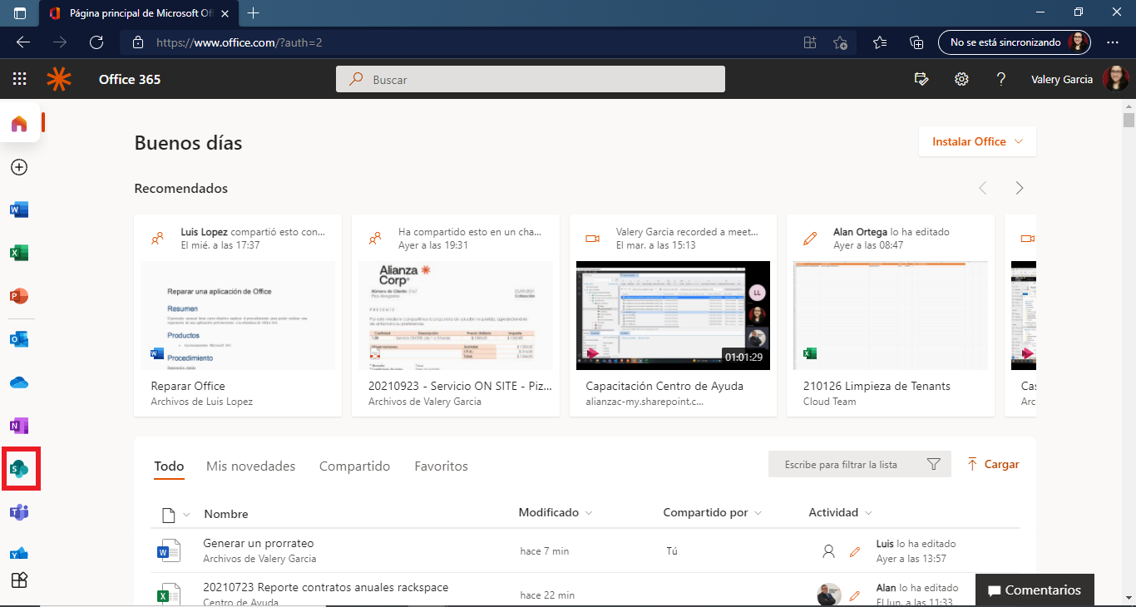The height and width of the screenshot is (607, 1136).
Task: Launch OneNote from the sidebar
Action: (x=18, y=426)
